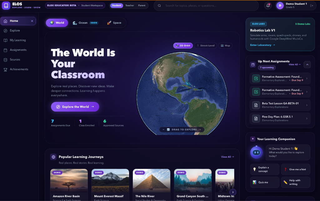The image size is (320, 201).
Task: Switch to Student role
Action: (117, 6)
